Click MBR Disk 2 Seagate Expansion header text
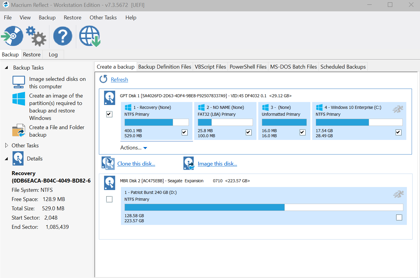Screen dimensions: 420x278 (185, 181)
